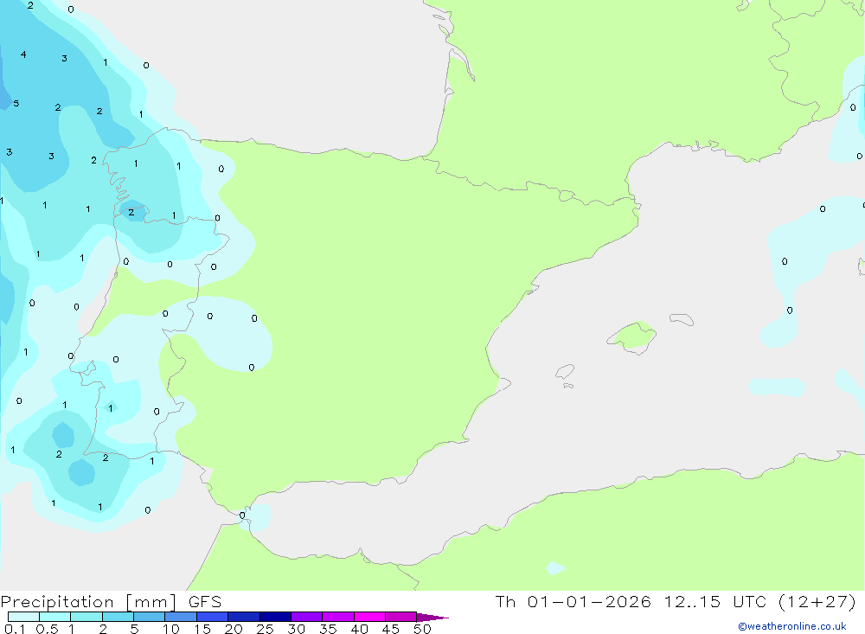Click the '40' legend scale label
This screenshot has width=865, height=634.
pyautogui.click(x=359, y=629)
